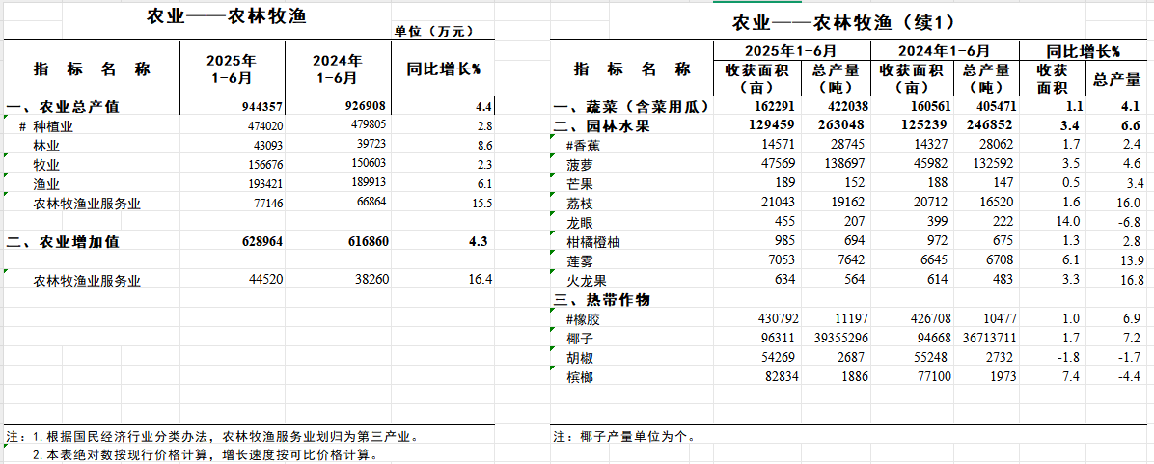Select the title cell 农业——农林牧渔
The image size is (1154, 464).
pos(225,16)
